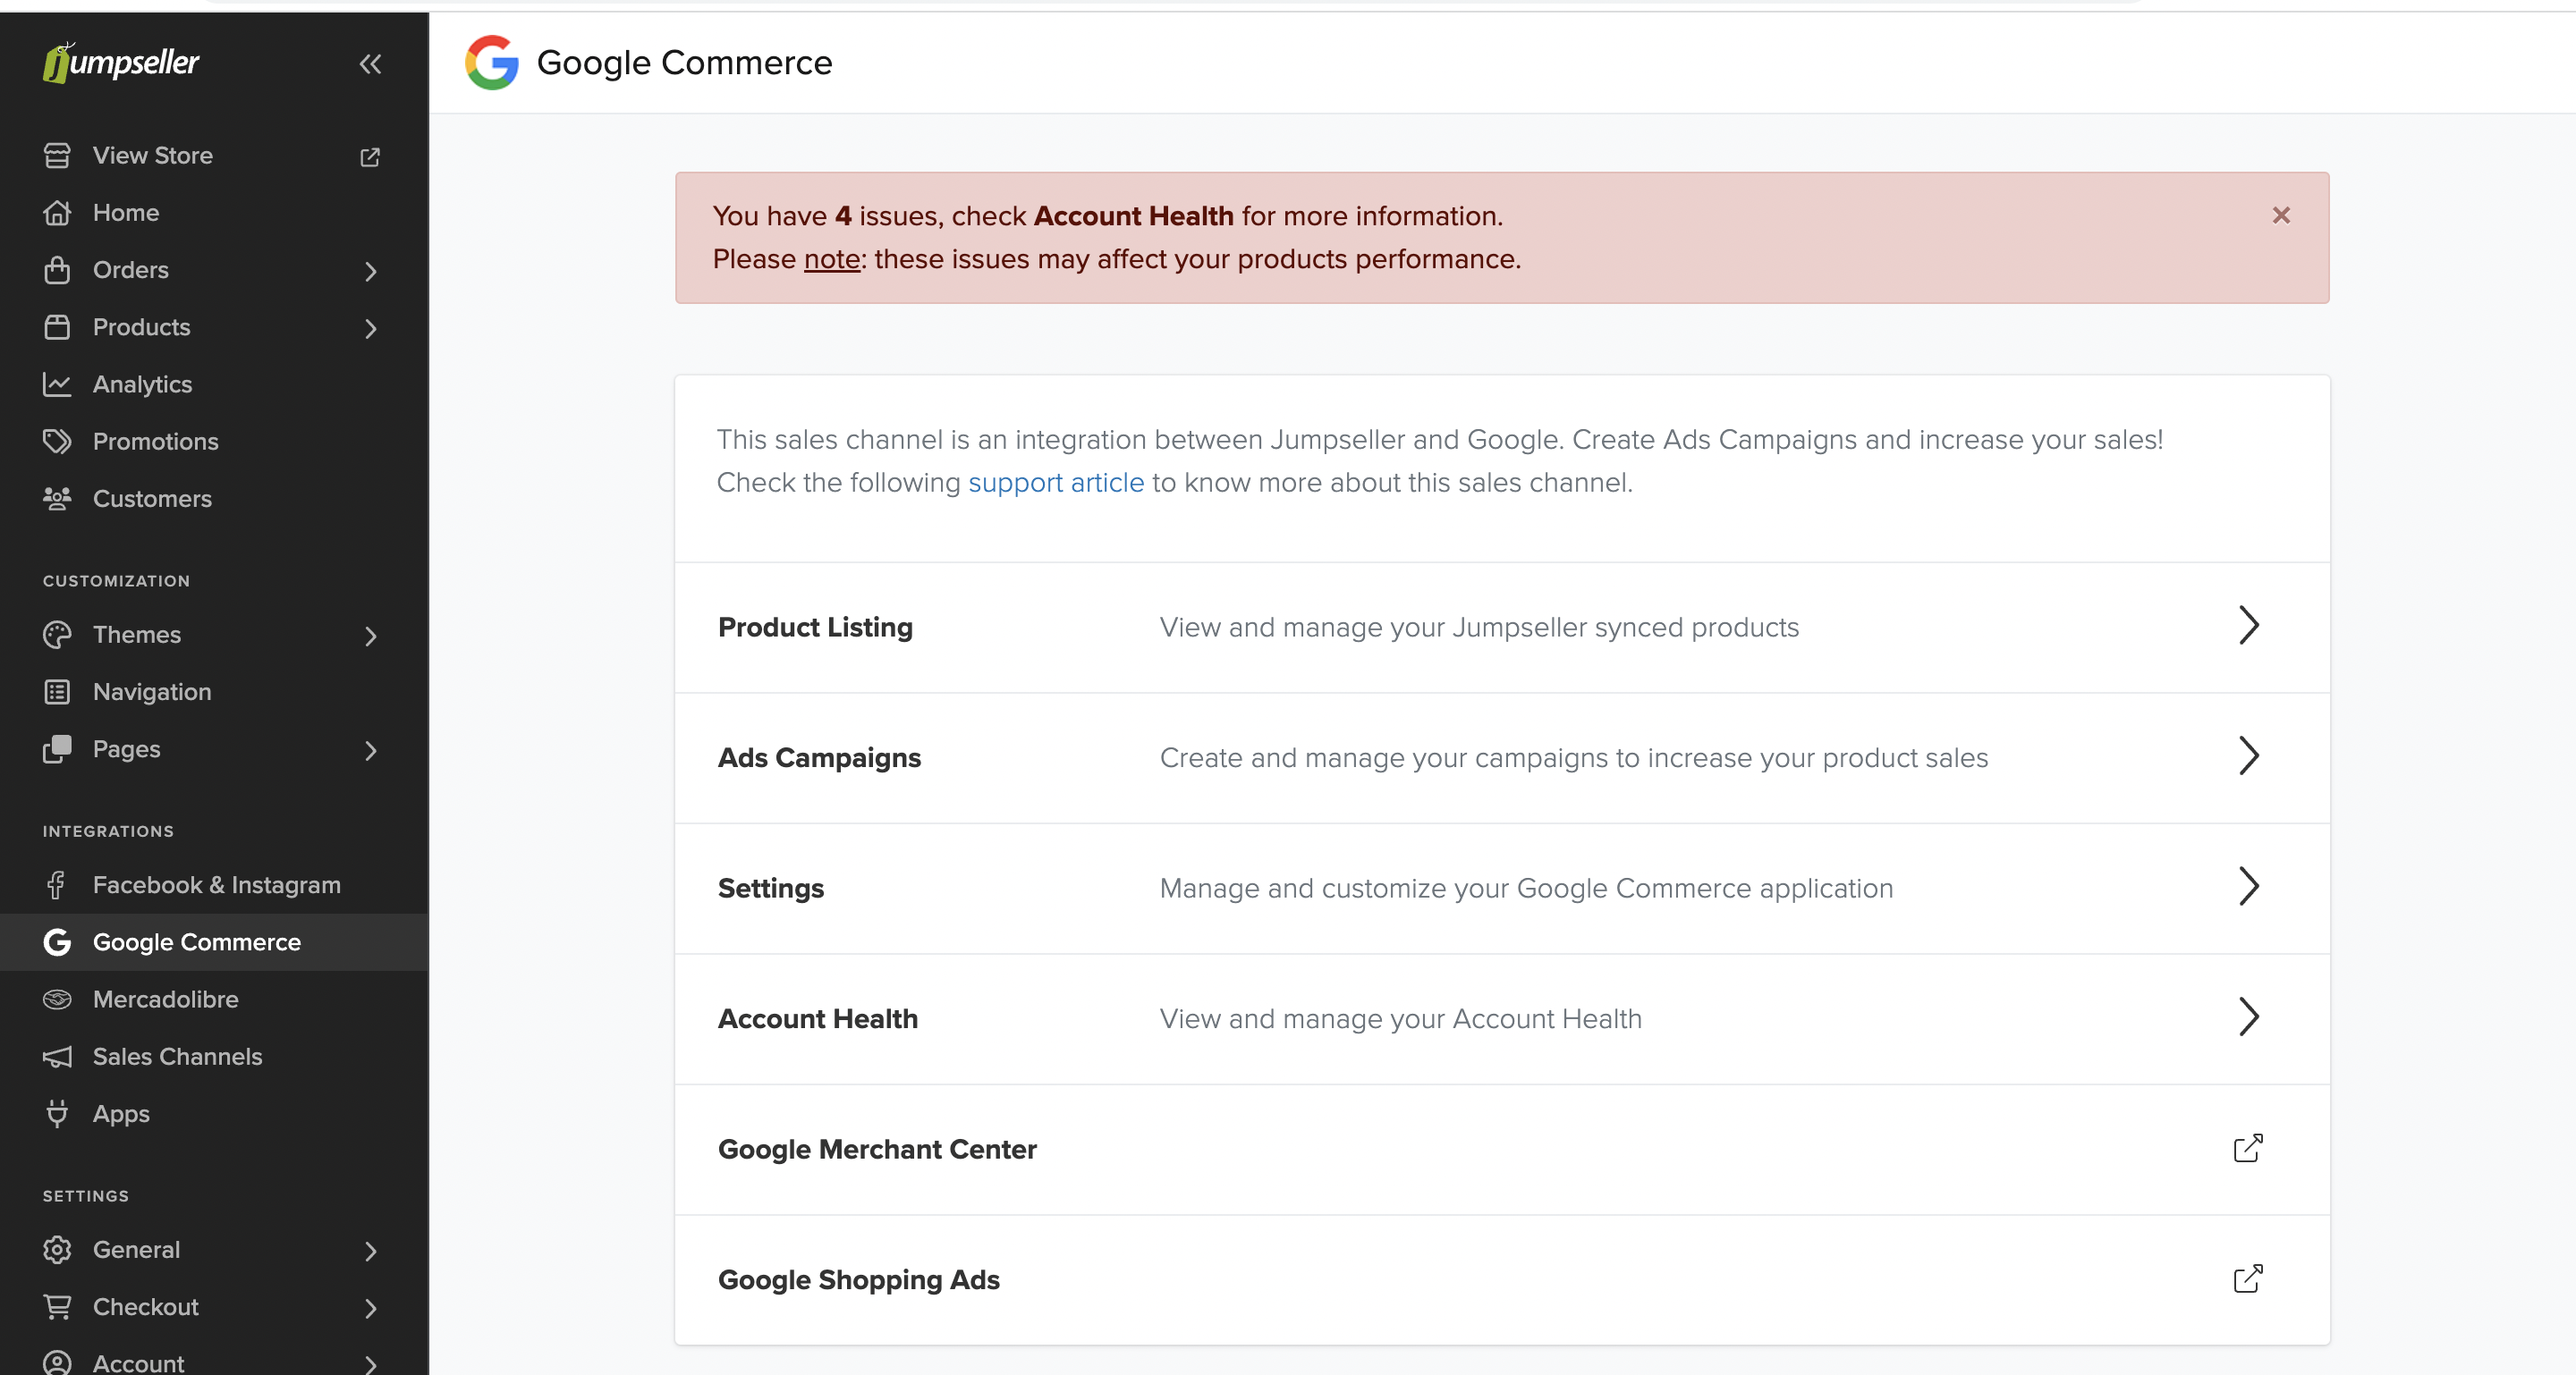The height and width of the screenshot is (1375, 2576).
Task: Click the Analytics chart icon
Action: click(x=57, y=384)
